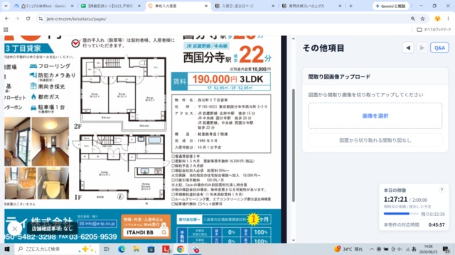455x255 pixels.
Task: Open the zoom magnifier icon in address bar
Action: [413, 18]
